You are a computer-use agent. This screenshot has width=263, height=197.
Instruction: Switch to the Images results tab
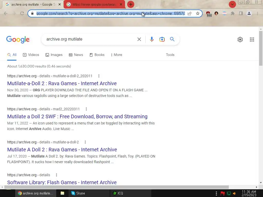(x=54, y=55)
